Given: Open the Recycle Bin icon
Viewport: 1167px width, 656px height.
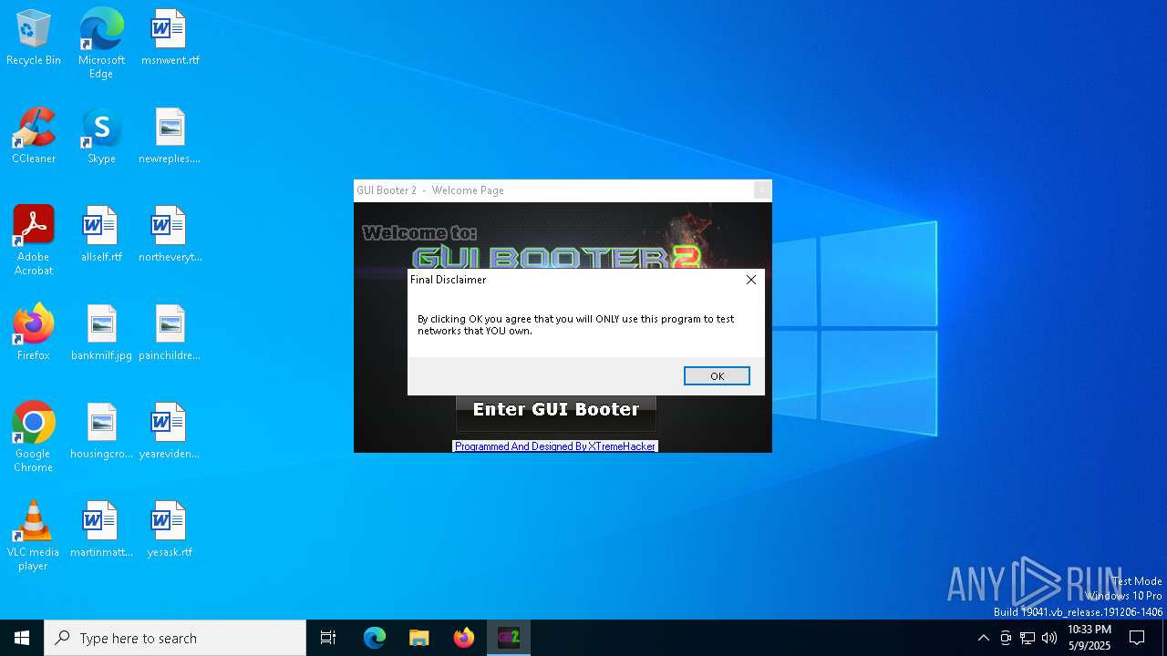Looking at the screenshot, I should click(34, 38).
